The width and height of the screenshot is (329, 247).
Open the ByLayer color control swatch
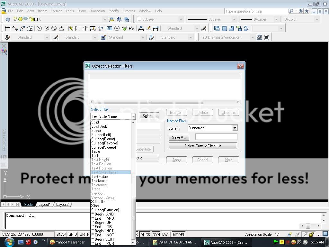coord(139,19)
